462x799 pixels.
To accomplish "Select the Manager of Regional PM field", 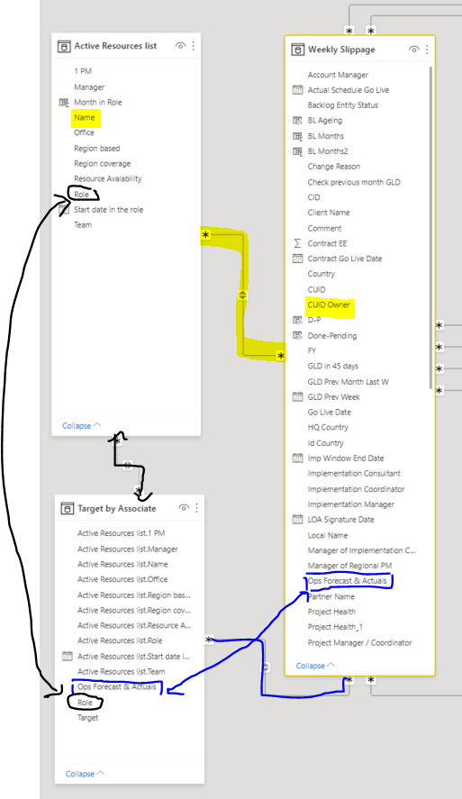I will [x=350, y=566].
